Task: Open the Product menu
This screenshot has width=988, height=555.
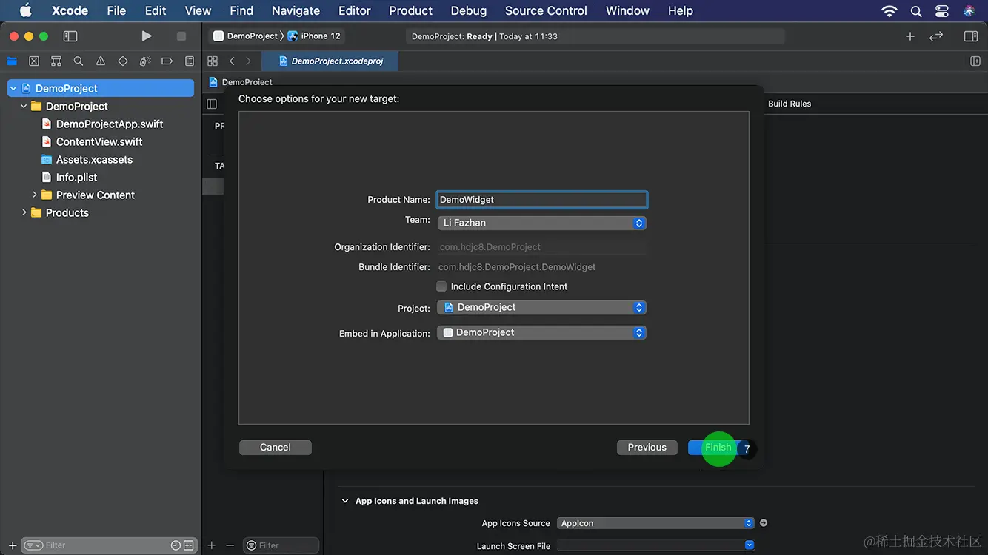Action: pos(410,11)
